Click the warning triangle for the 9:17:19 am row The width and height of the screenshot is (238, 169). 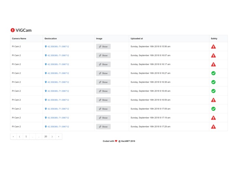[x=213, y=118]
